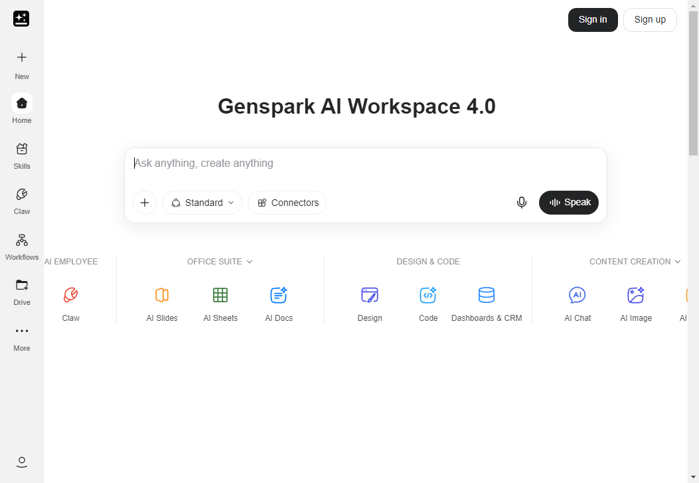
Task: Start a New session in the sidebar
Action: point(21,65)
